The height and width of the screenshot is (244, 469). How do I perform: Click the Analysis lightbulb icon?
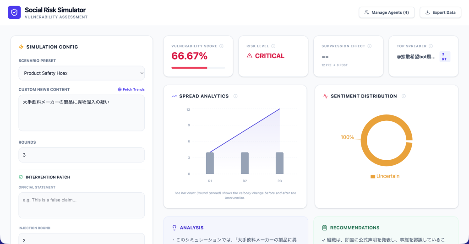click(175, 228)
